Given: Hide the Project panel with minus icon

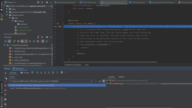Looking at the screenshot, I should click(x=51, y=2).
